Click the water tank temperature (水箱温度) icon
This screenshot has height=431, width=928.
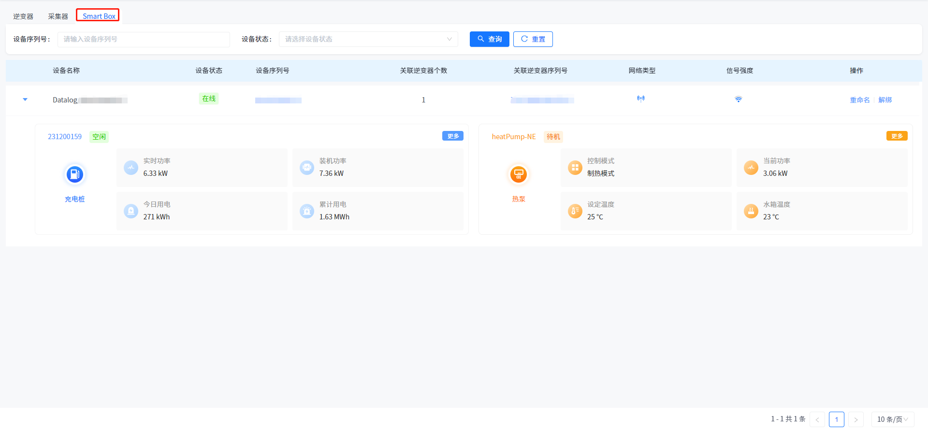[751, 211]
